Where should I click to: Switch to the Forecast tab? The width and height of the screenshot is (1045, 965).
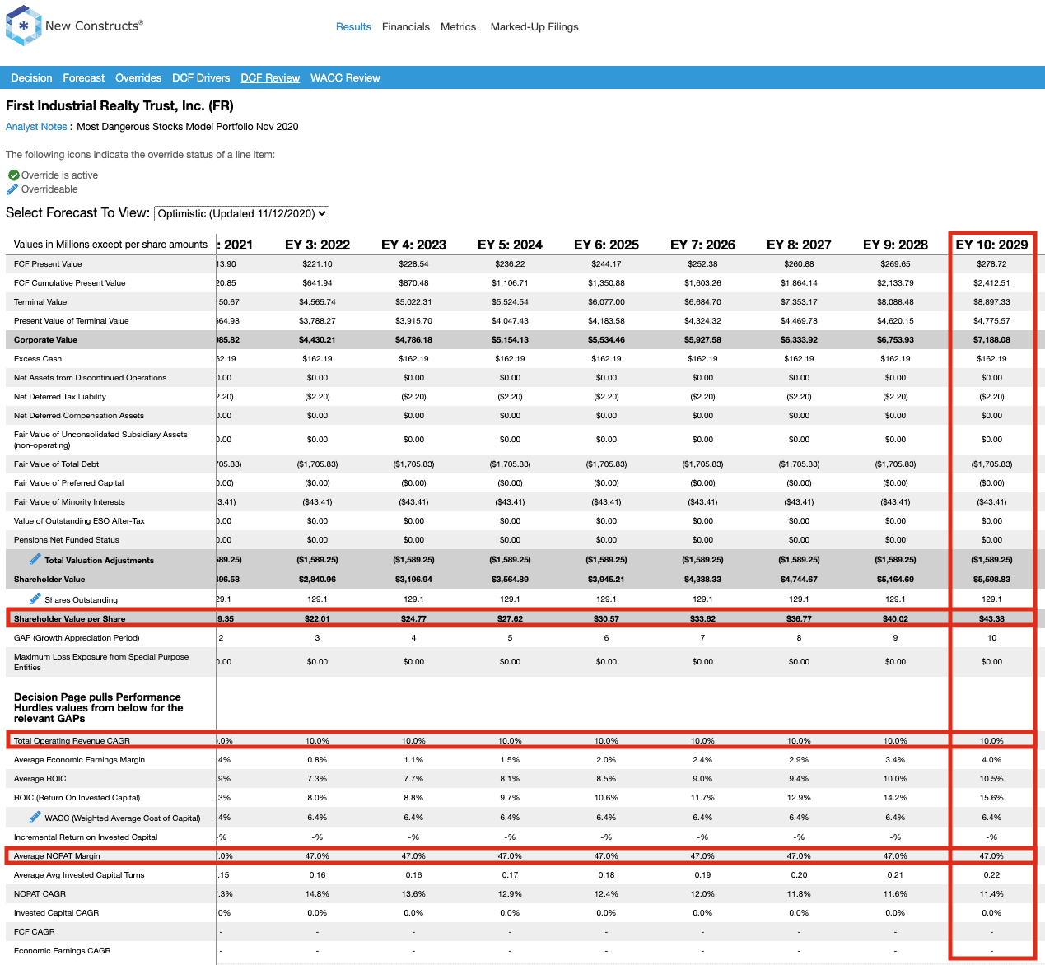[84, 78]
